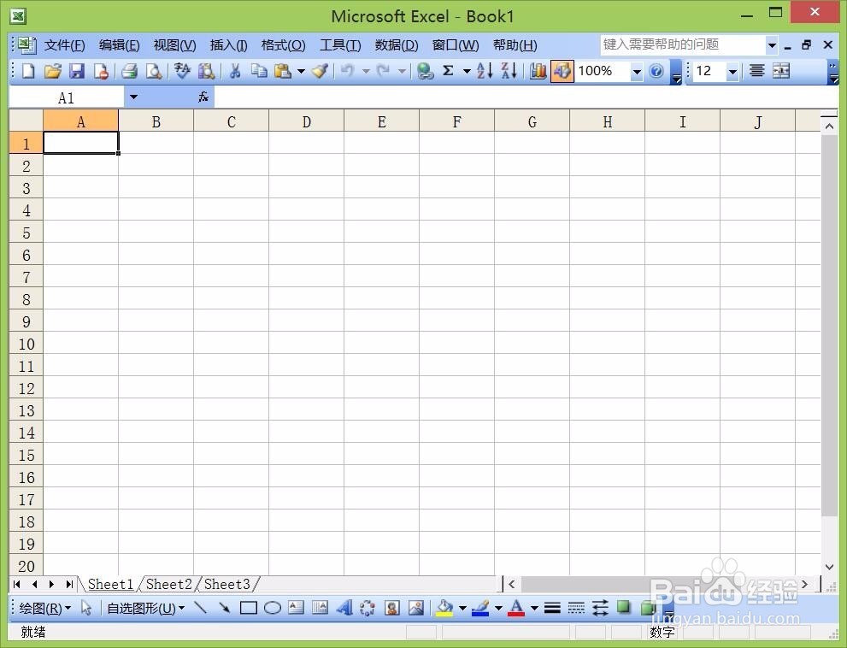The image size is (847, 648).
Task: Select row 10 header
Action: [x=26, y=344]
